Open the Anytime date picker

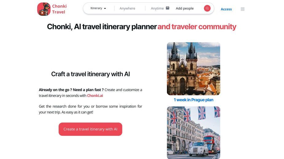coord(157,8)
